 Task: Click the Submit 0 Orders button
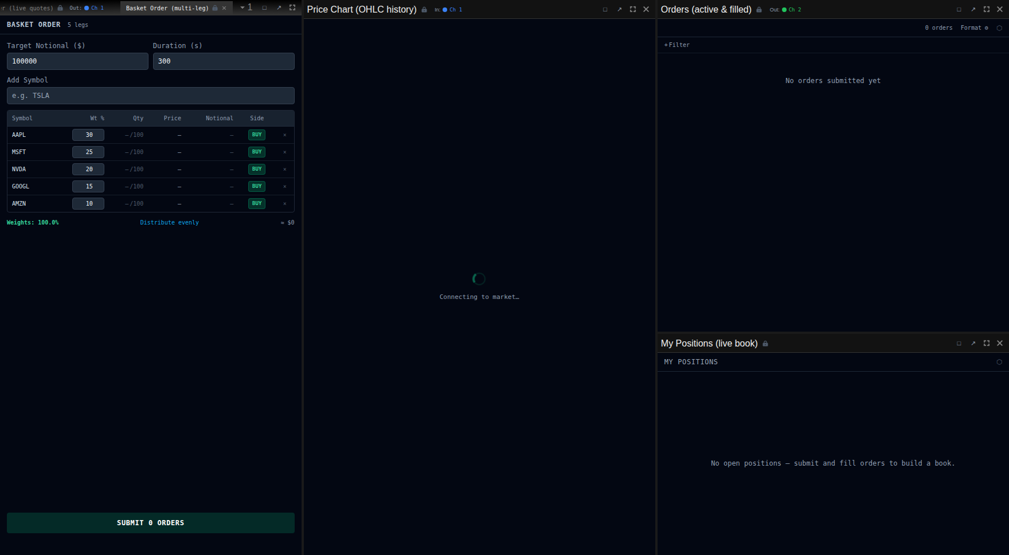tap(151, 523)
